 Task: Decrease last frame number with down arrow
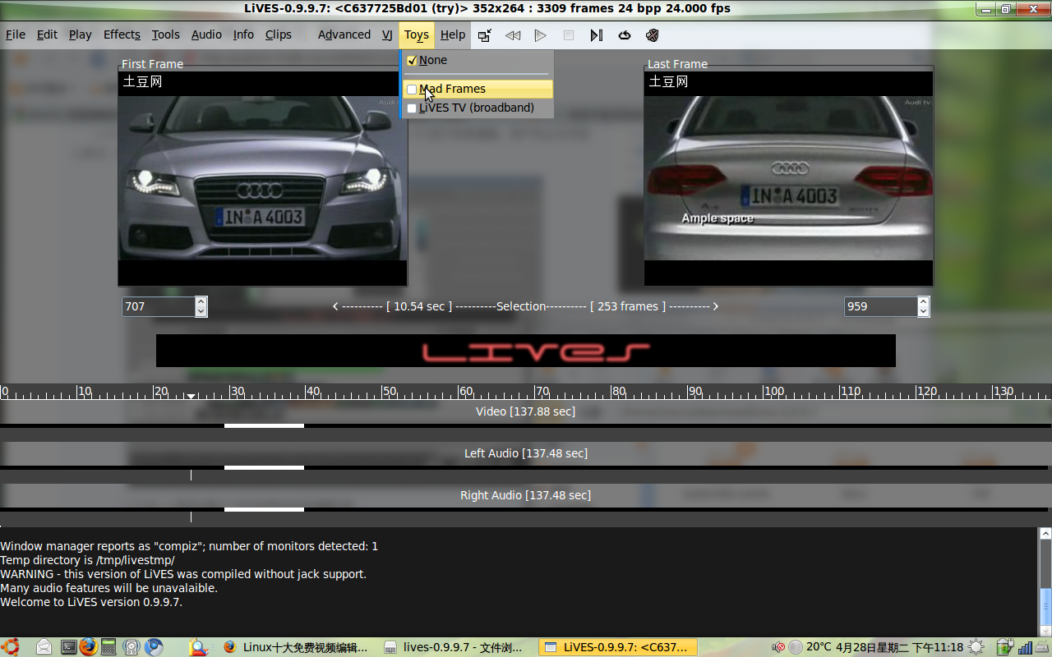click(x=924, y=312)
